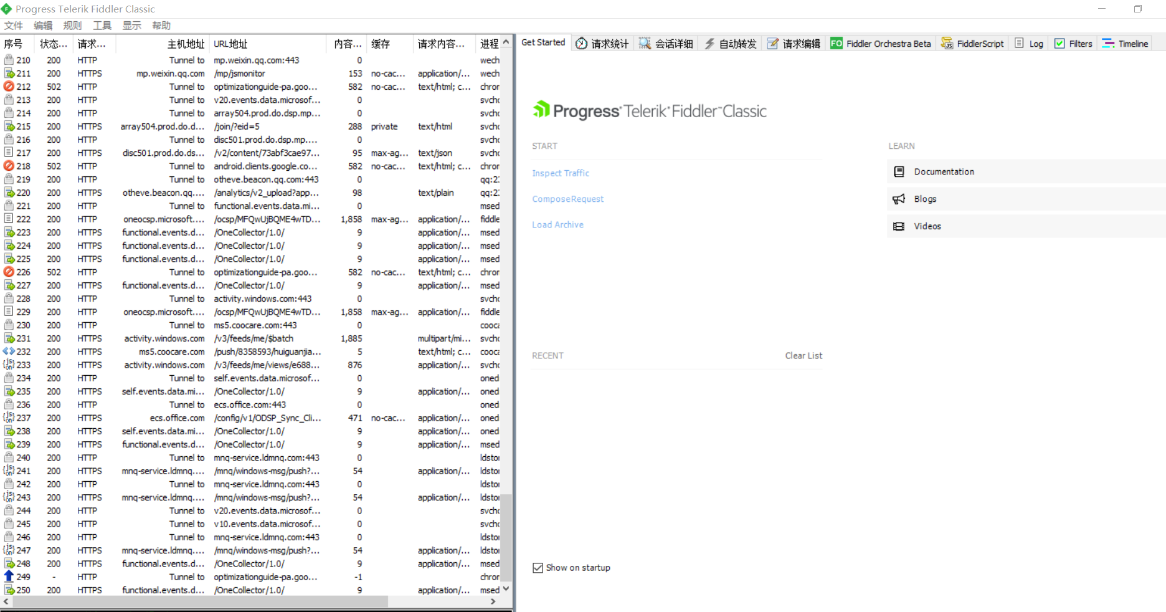Click the session list scroll down arrow
The width and height of the screenshot is (1166, 612).
[x=506, y=588]
